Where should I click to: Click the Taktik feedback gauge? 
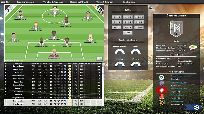click(x=136, y=51)
